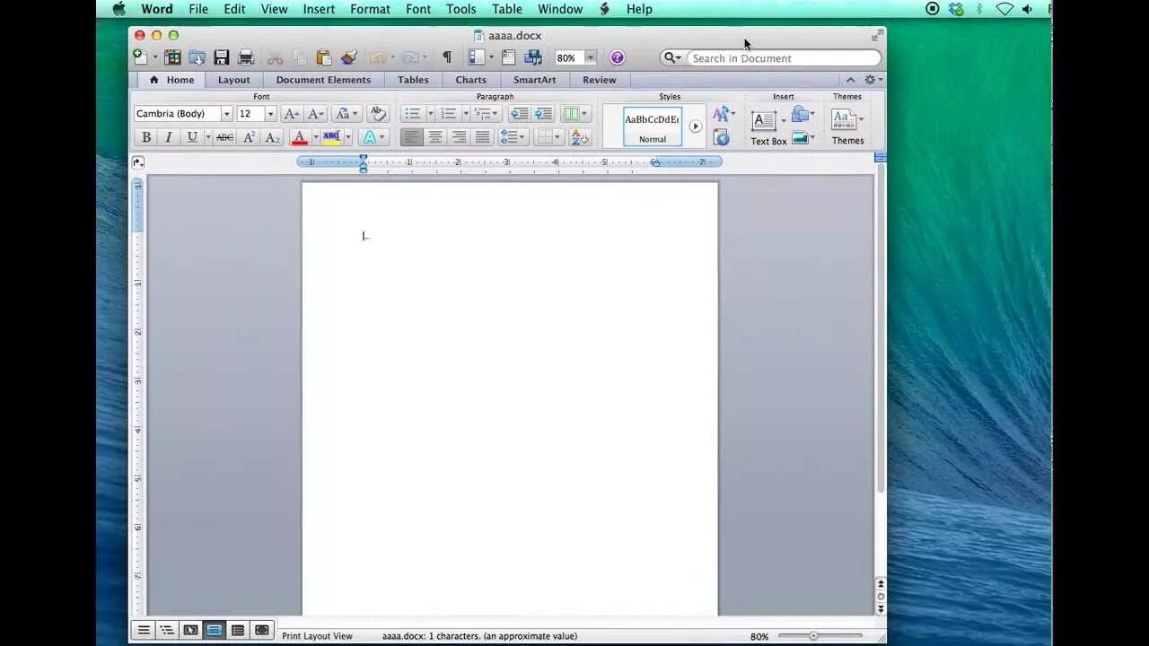Switch to full screen view icon

261,631
